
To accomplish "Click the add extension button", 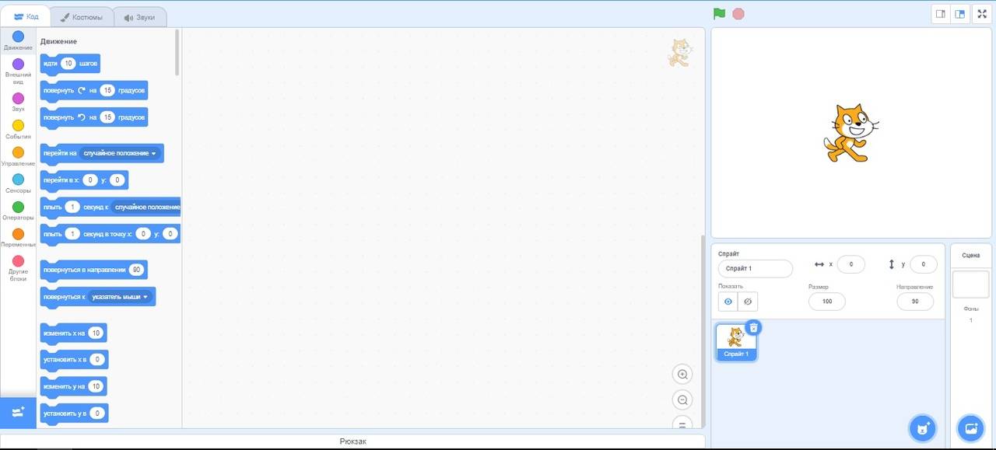I will click(x=18, y=412).
